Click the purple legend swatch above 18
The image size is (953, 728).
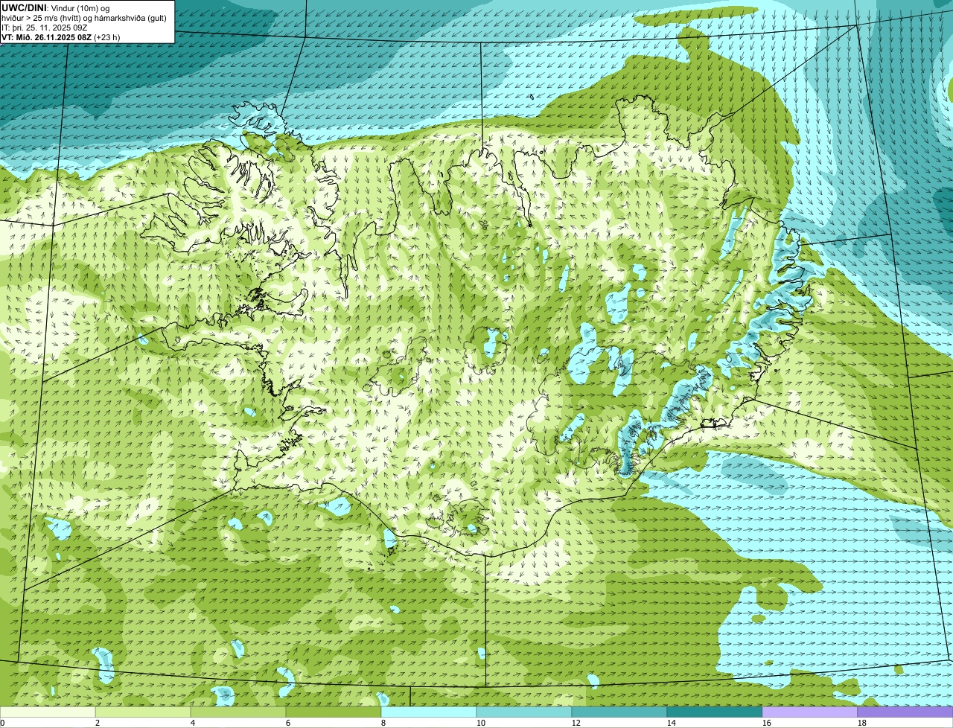pos(905,712)
